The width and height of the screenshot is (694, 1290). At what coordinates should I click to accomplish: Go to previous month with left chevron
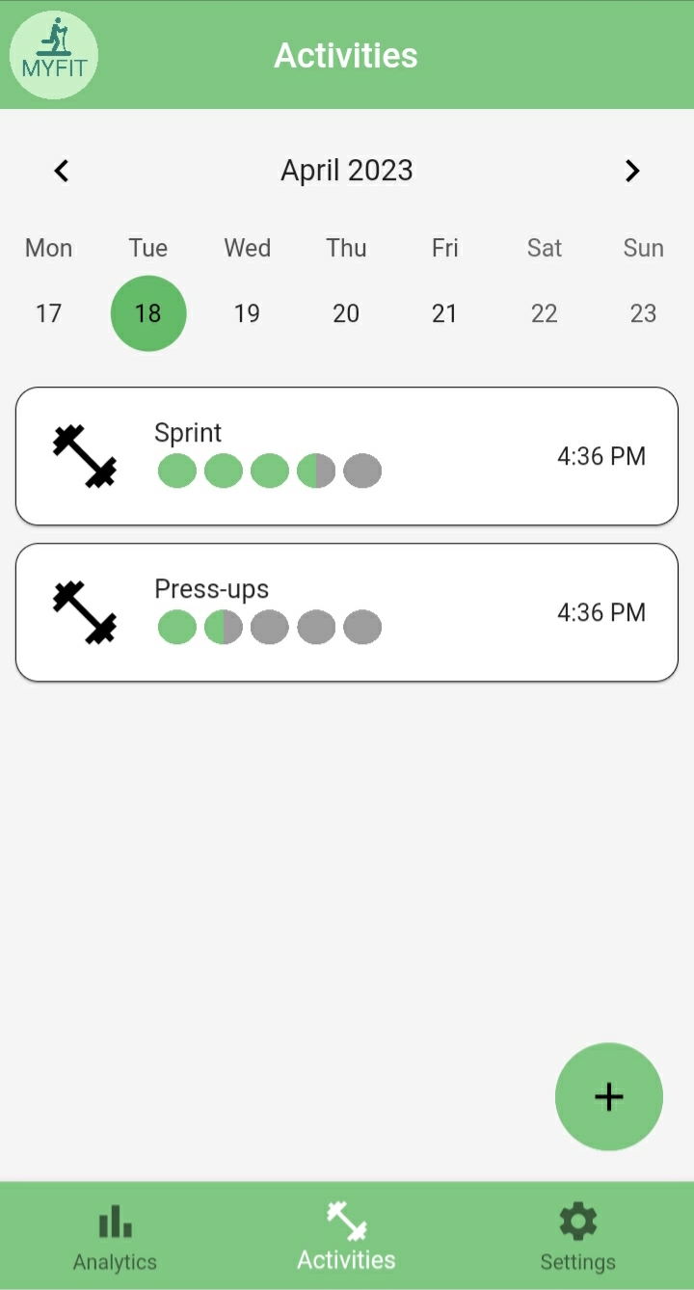tap(62, 171)
